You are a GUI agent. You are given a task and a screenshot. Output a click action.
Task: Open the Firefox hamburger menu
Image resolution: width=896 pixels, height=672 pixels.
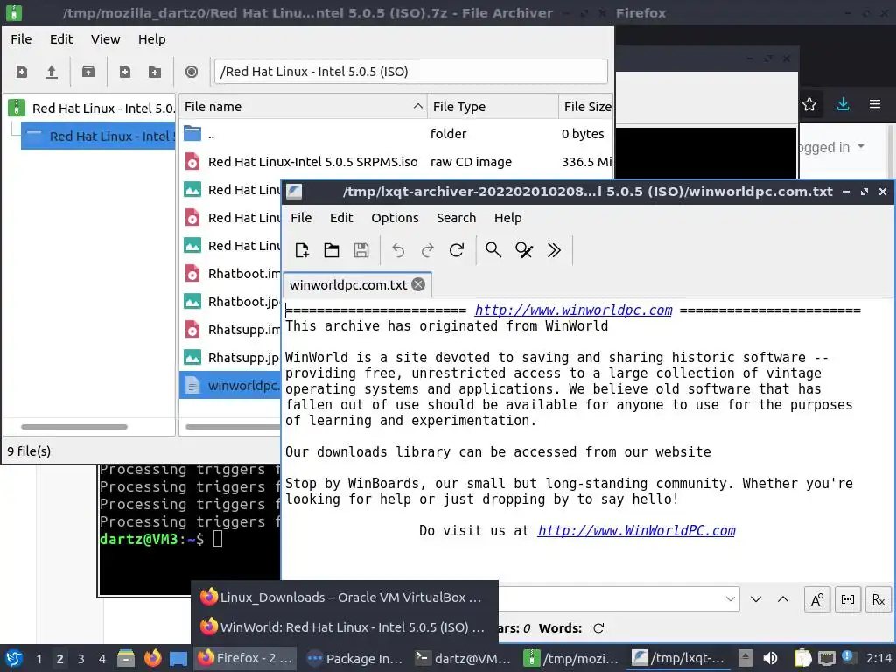[875, 105]
